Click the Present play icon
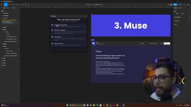191x107 pixels. [184, 5]
